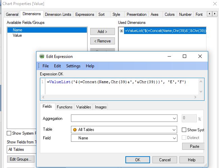
Task: Click the percent sign beside the aggregation value
Action: [199, 119]
